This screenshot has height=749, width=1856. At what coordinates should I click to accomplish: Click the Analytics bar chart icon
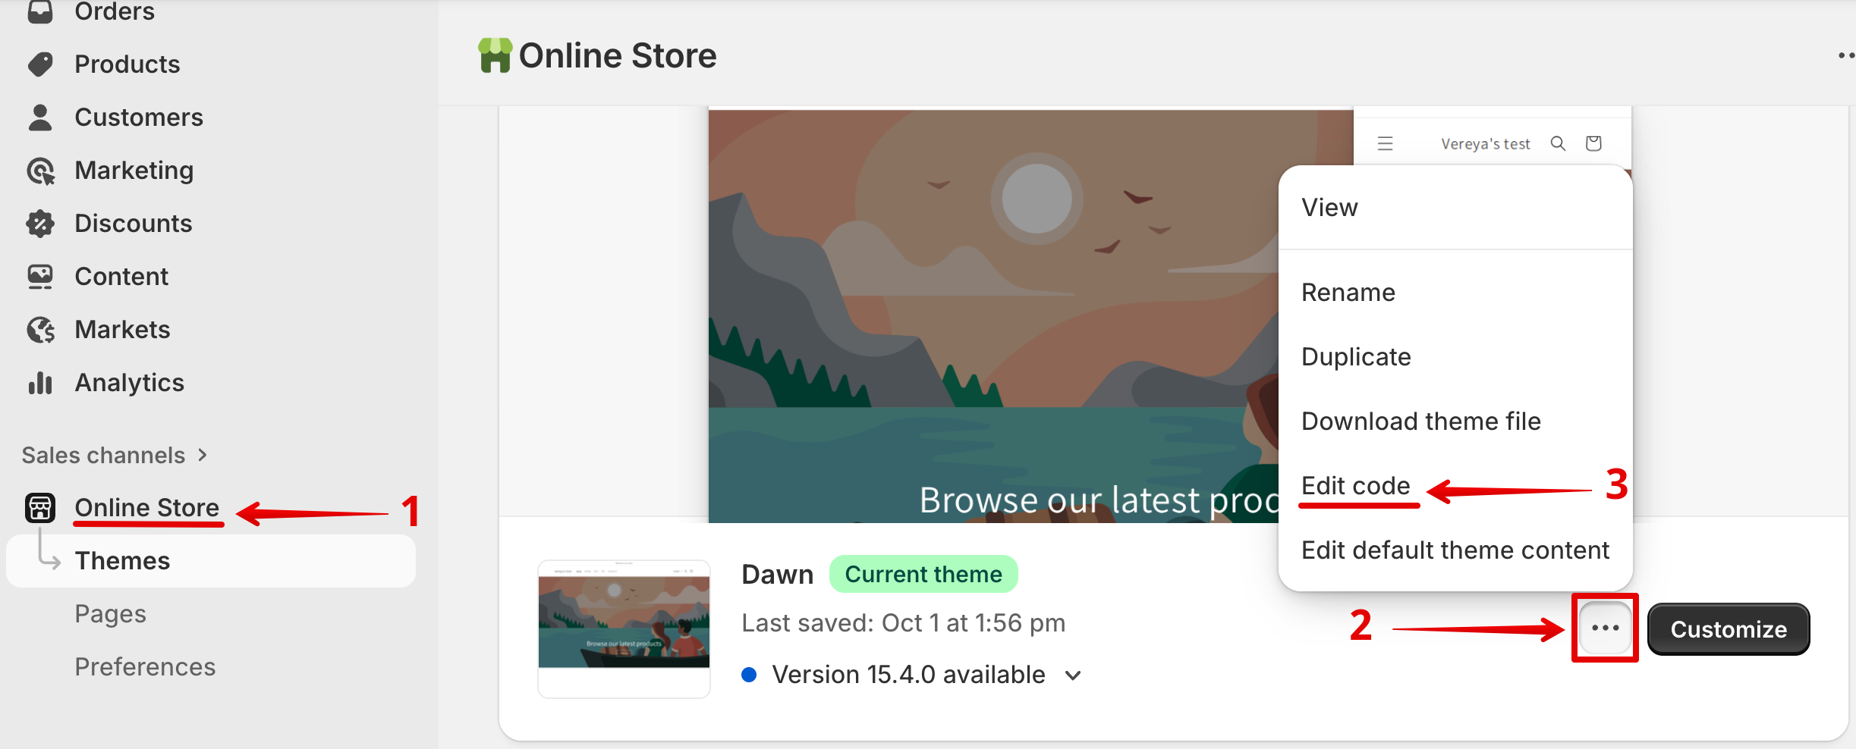(x=40, y=383)
